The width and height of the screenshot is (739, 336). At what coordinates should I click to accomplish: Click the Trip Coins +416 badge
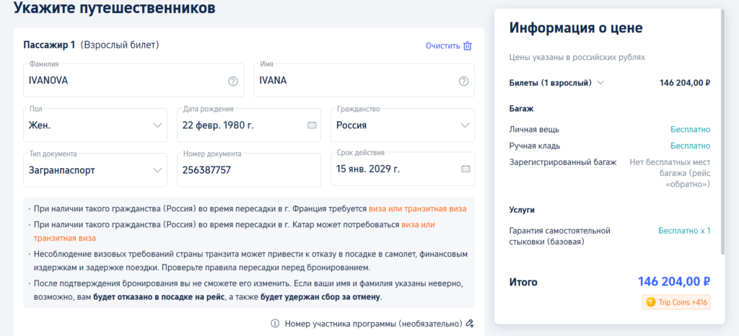(676, 303)
